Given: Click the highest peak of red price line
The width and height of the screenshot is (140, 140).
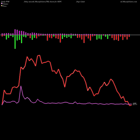Looking at the screenshot, I should coord(40,55).
